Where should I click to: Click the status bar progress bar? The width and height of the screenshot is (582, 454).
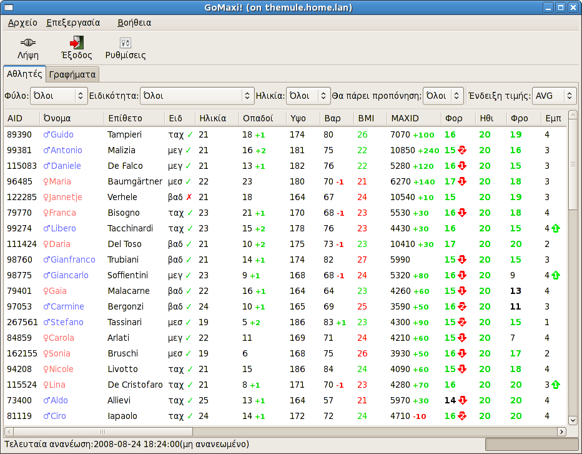click(531, 445)
